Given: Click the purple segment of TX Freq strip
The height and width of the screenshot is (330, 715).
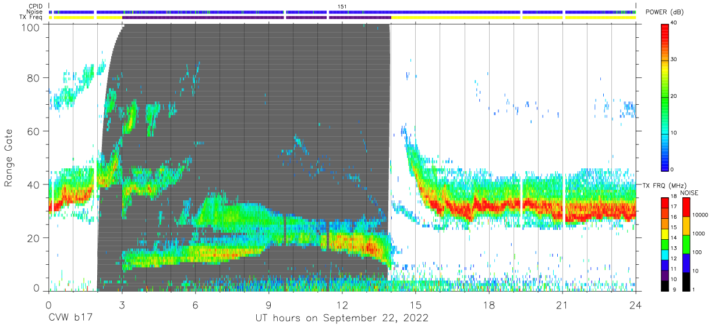Looking at the screenshot, I should coord(256,17).
